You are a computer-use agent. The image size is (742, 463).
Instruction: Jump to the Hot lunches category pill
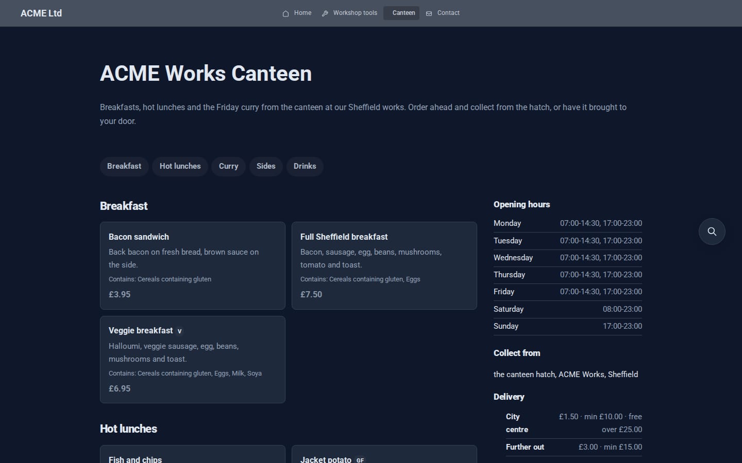[180, 166]
